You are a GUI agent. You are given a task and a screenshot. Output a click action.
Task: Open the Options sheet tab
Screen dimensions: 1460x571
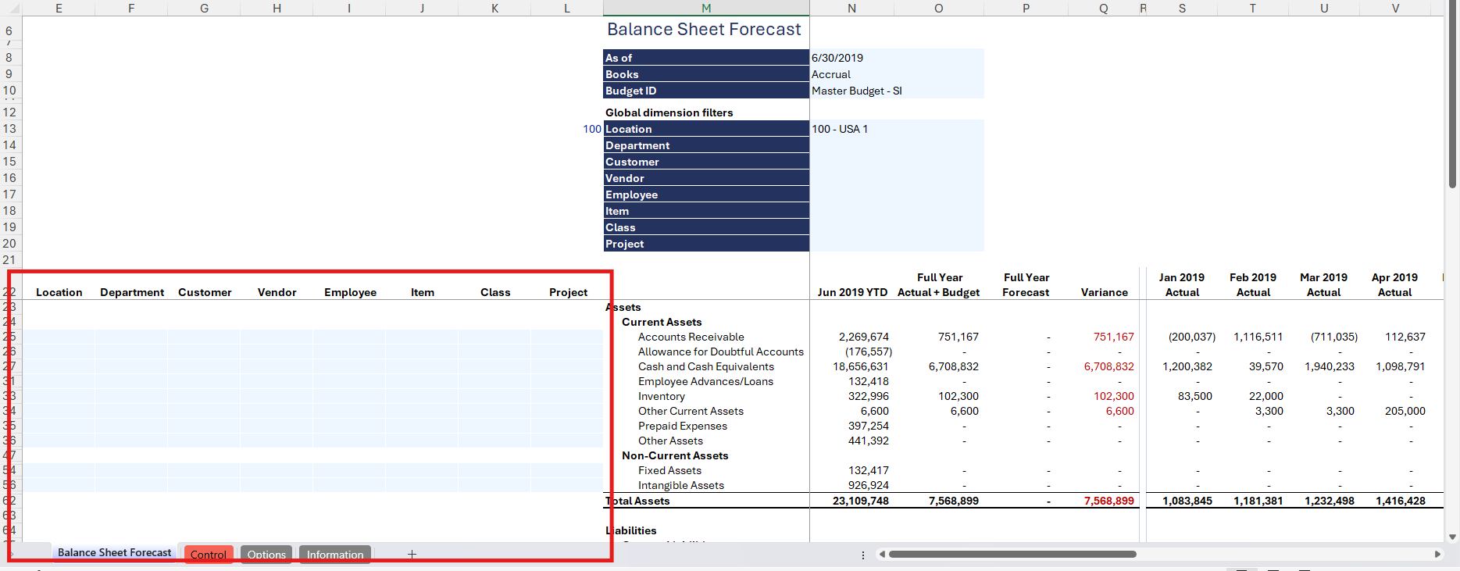266,555
